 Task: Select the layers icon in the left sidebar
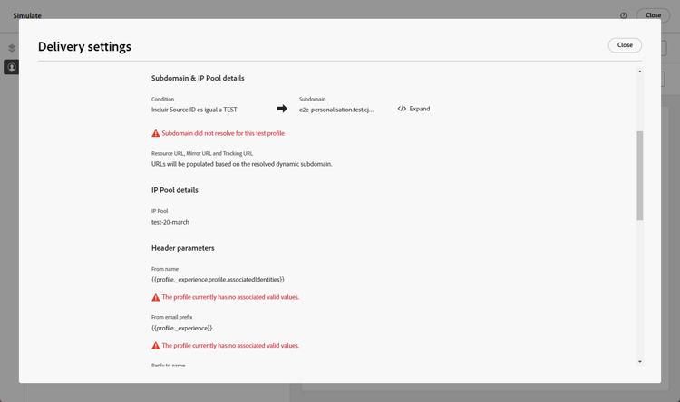[x=12, y=48]
